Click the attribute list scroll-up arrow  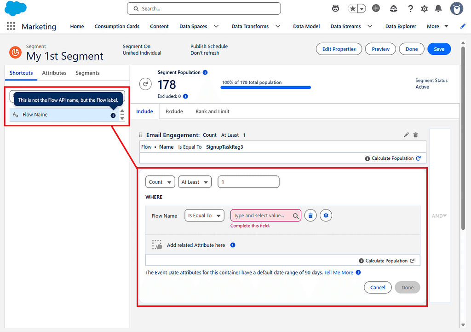[x=122, y=111]
